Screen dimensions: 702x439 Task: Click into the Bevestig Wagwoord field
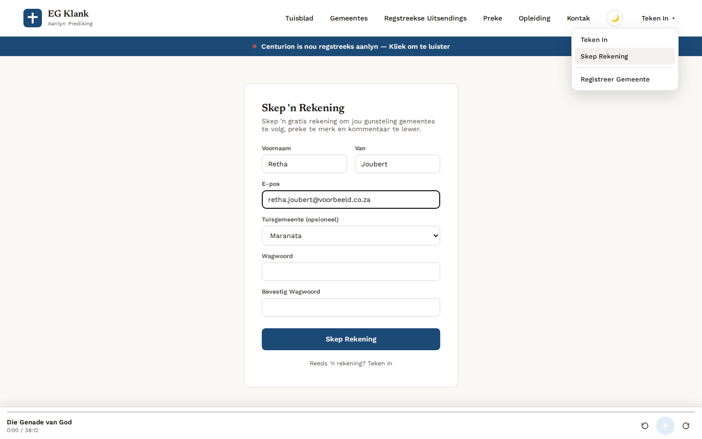pyautogui.click(x=351, y=307)
